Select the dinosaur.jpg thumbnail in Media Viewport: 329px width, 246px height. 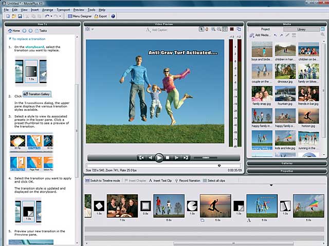[284, 71]
